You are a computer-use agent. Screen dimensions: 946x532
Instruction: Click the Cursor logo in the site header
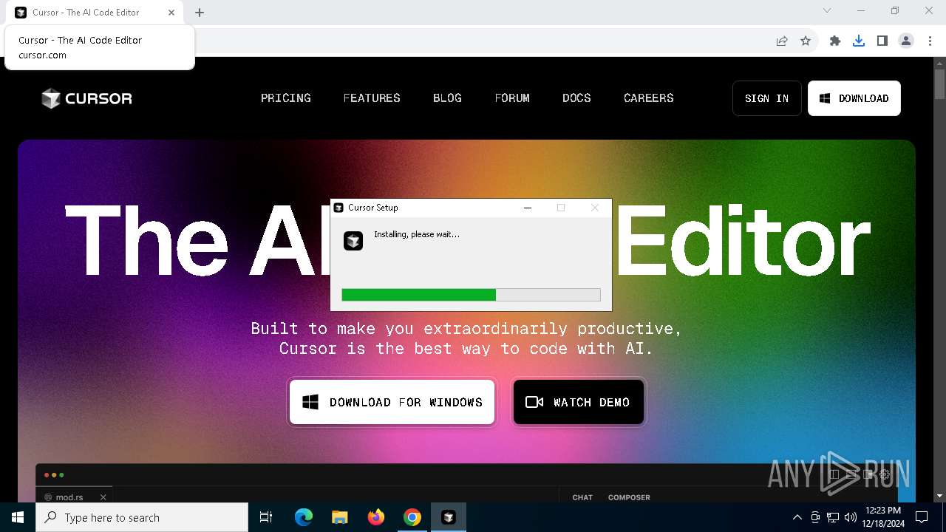pos(86,98)
